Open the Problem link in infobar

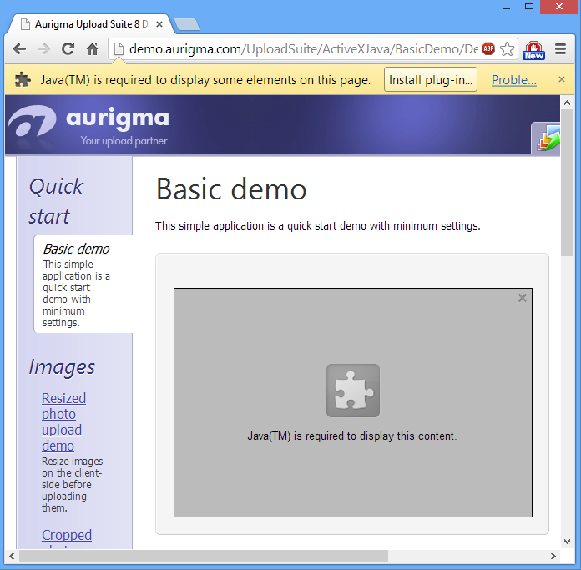pos(513,80)
